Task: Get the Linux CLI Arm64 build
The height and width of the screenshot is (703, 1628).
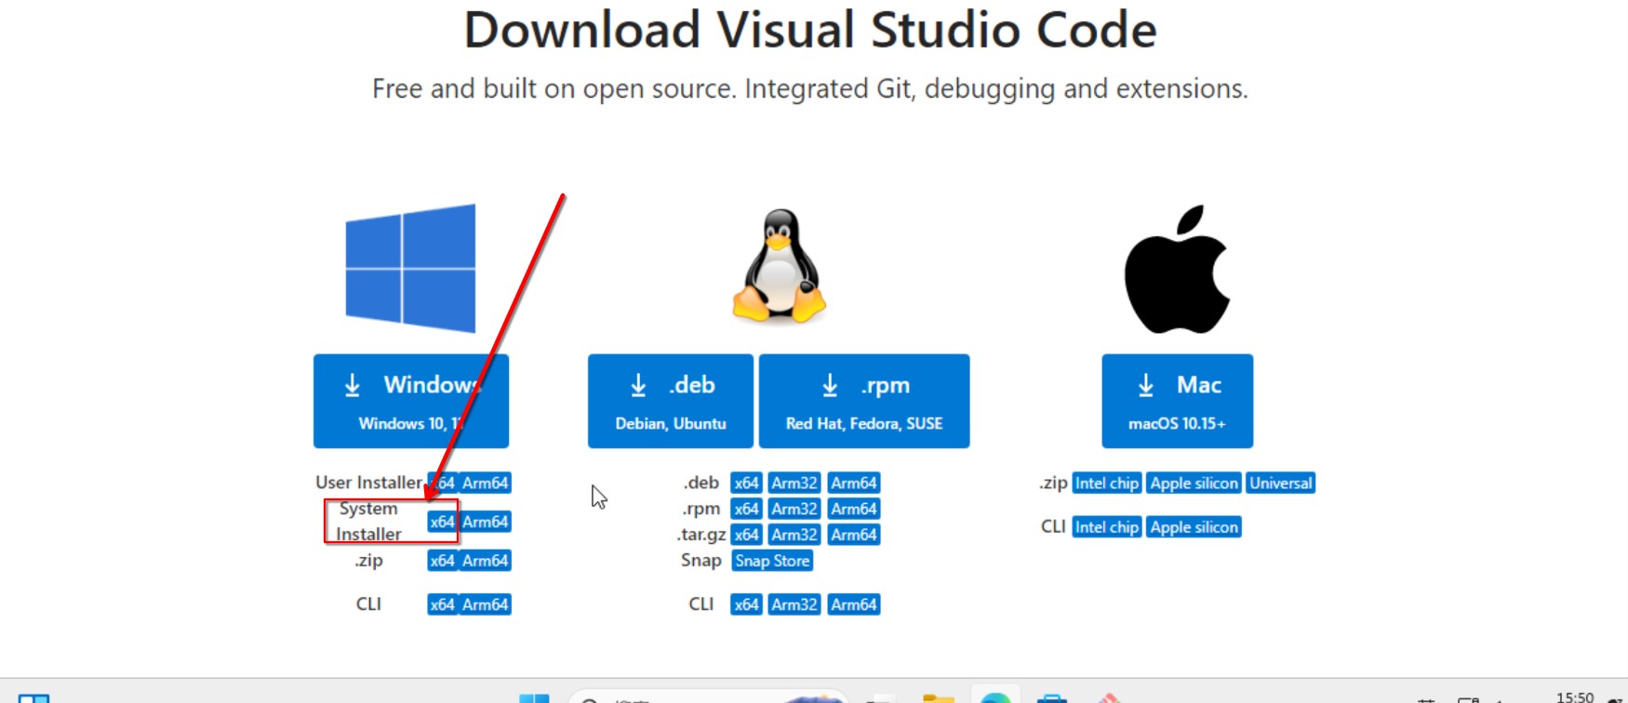Action: pos(854,604)
